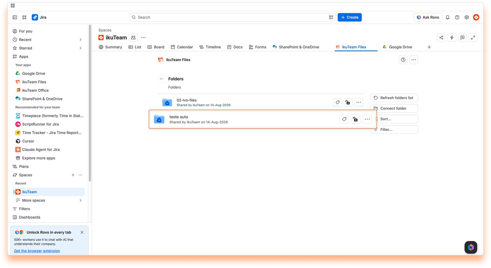
Task: Open the more menu beside ikuTeam title
Action: click(143, 38)
